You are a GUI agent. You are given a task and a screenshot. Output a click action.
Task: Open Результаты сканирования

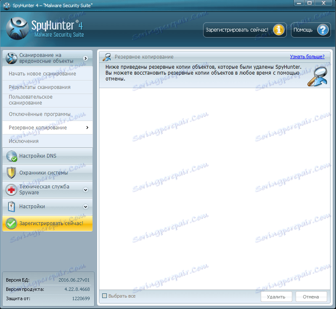pos(48,87)
